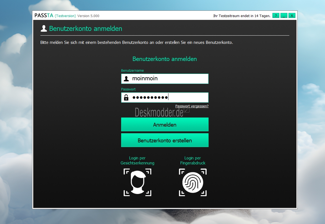Click the (Testversion) label in the title bar
Image resolution: width=325 pixels, height=224 pixels.
tap(65, 16)
